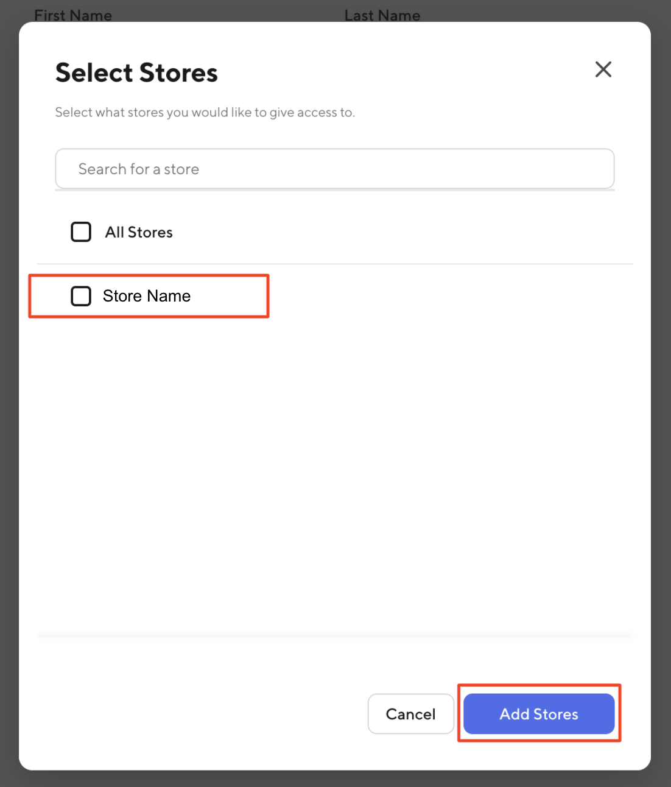The height and width of the screenshot is (787, 671).
Task: Select every store via All Stores box
Action: click(x=81, y=232)
